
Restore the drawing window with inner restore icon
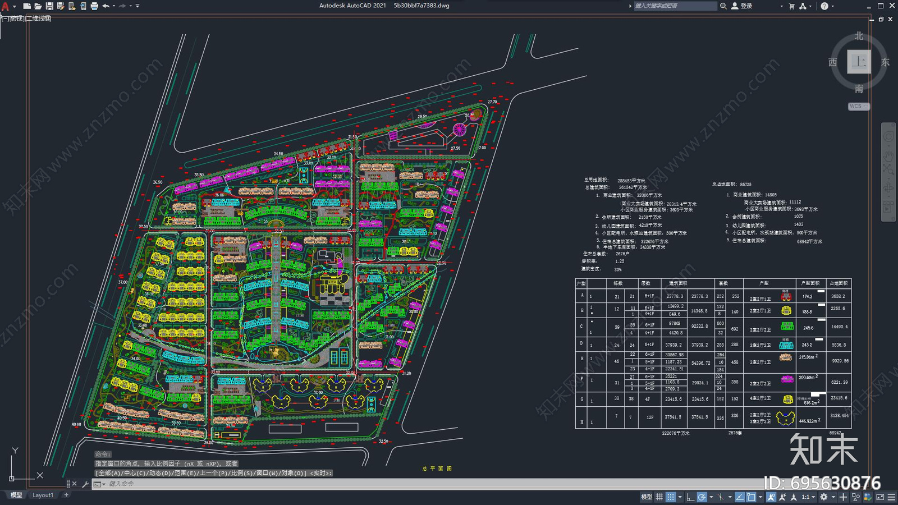pyautogui.click(x=881, y=19)
